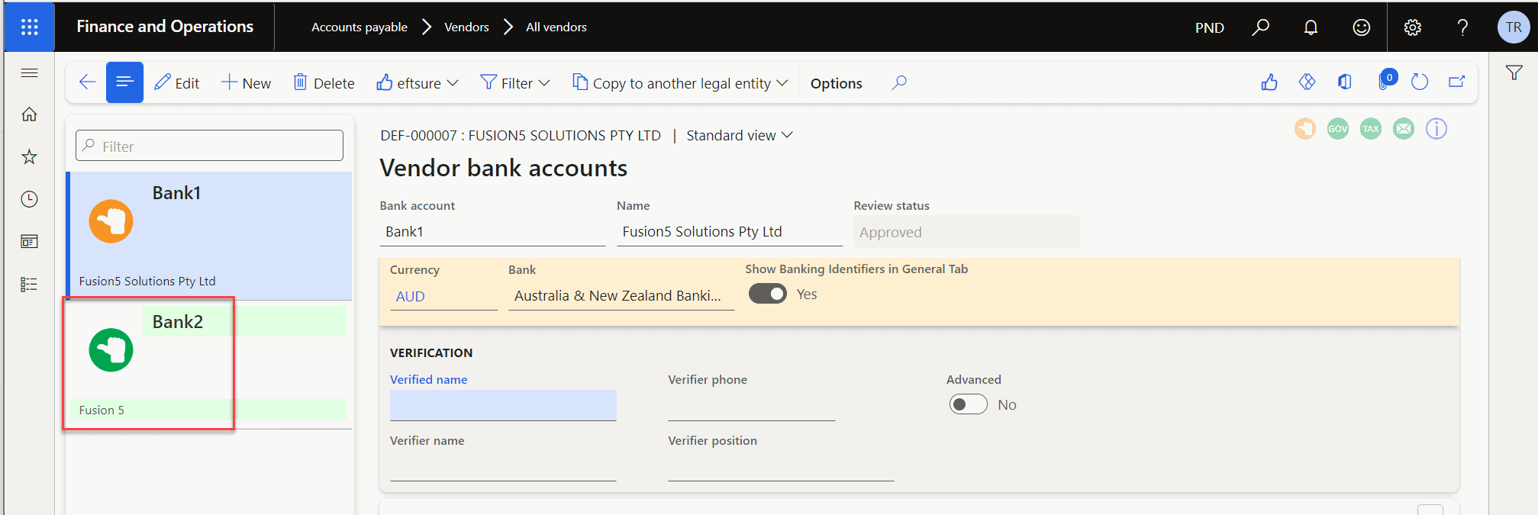This screenshot has height=515, width=1538.
Task: Open the notifications bell
Action: pyautogui.click(x=1311, y=27)
